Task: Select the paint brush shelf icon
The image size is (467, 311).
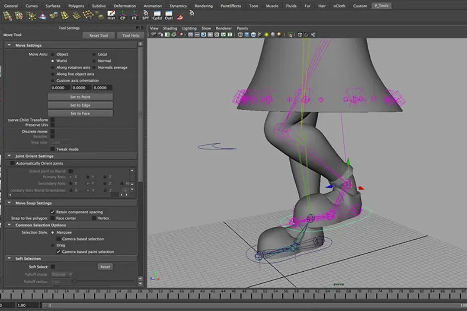Action: click(180, 16)
